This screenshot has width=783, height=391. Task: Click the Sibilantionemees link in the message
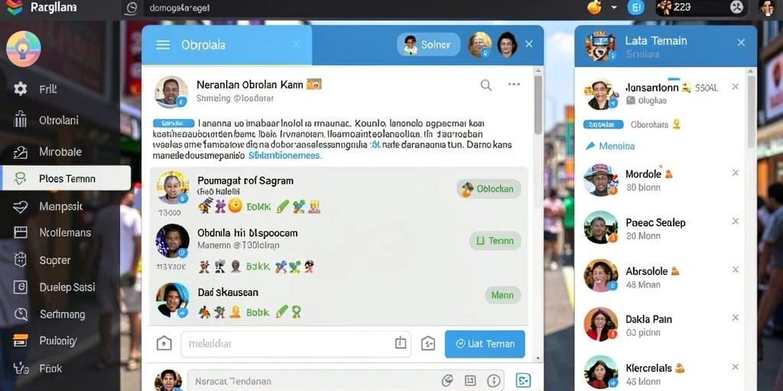pos(284,155)
